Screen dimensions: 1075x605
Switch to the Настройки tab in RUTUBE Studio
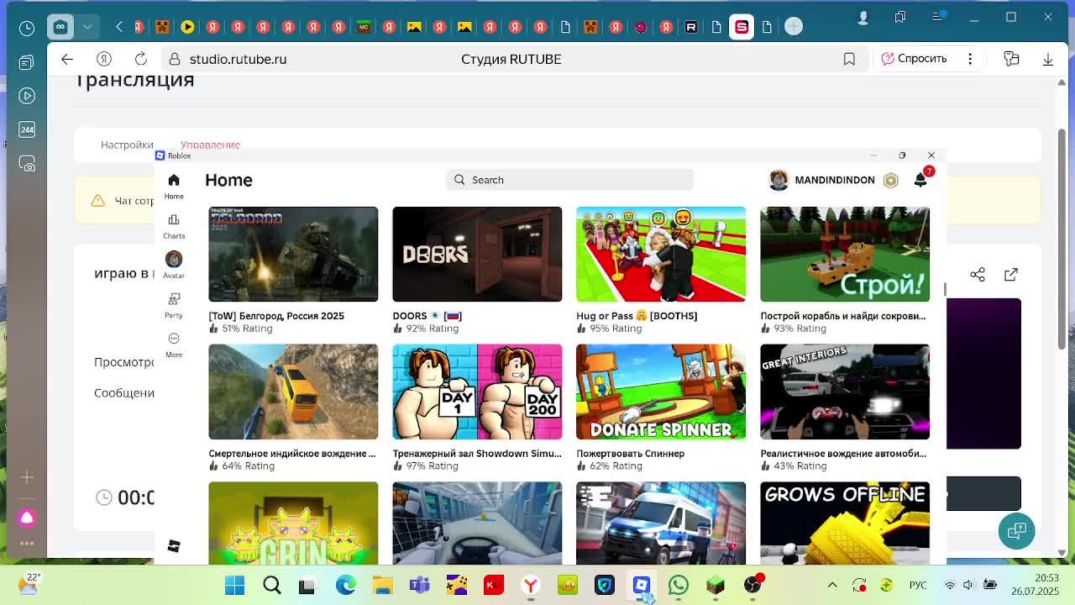[127, 145]
